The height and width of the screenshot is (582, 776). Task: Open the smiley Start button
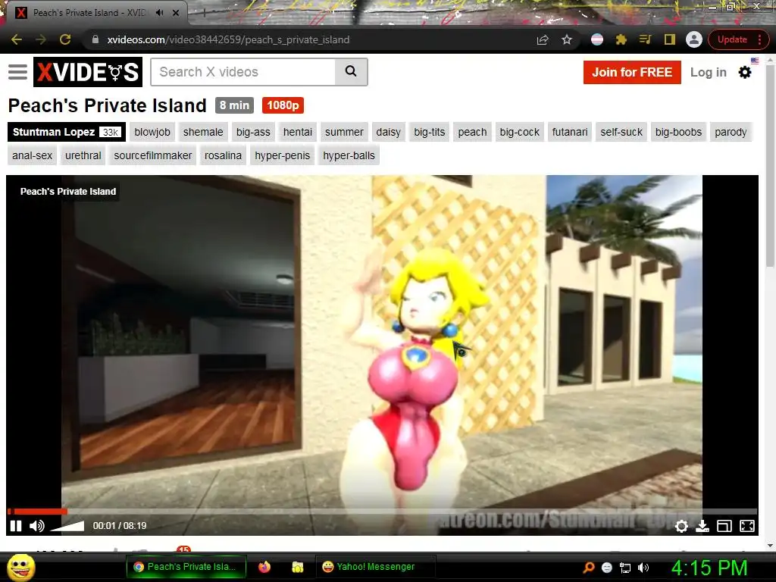click(20, 567)
